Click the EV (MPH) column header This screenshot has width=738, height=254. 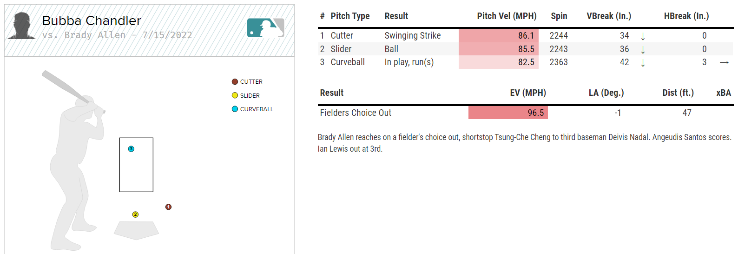[528, 93]
